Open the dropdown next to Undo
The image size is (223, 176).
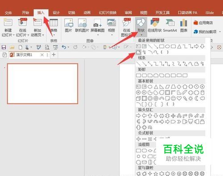[69, 47]
